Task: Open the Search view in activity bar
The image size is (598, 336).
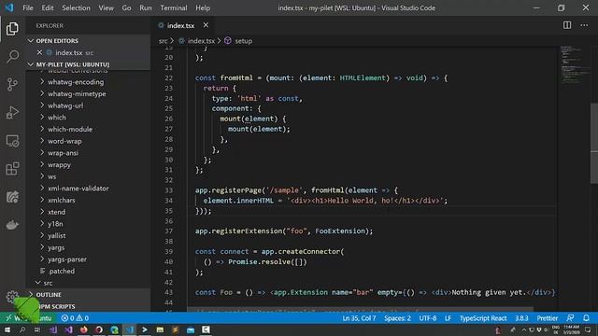Action: tap(12, 56)
